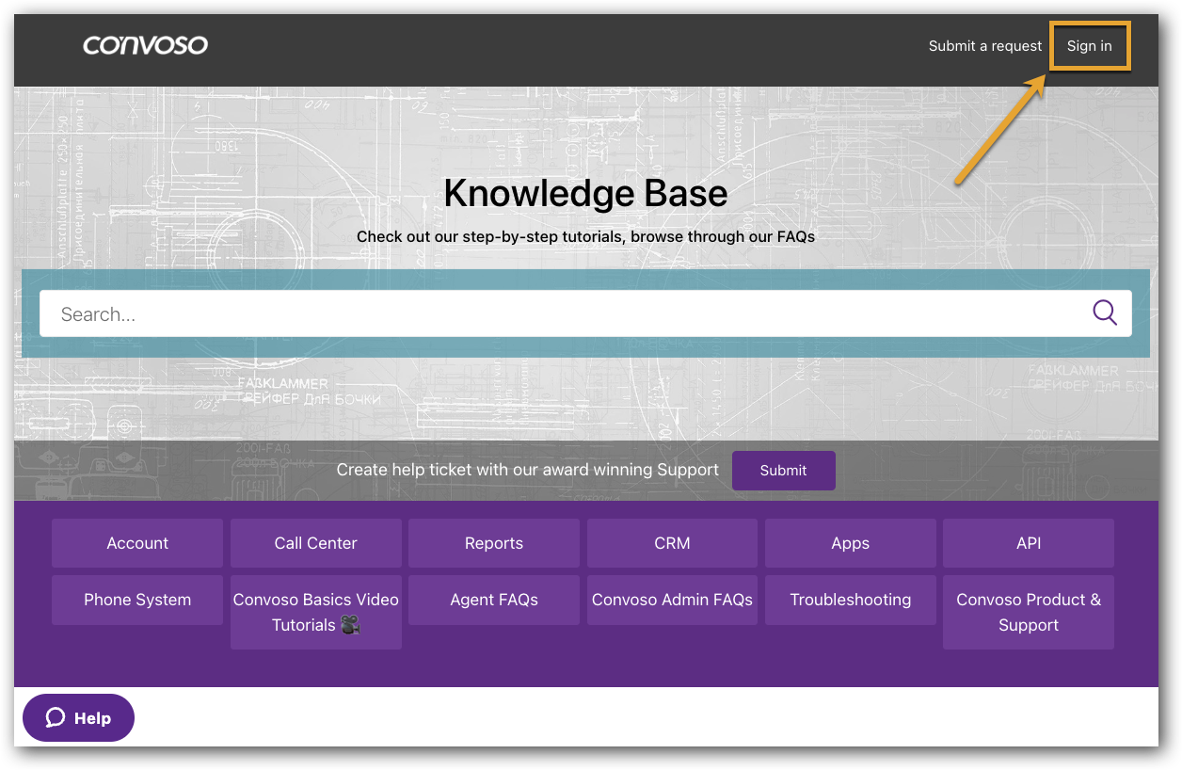Open Convoso Basics Video Tutorials

[x=316, y=612]
